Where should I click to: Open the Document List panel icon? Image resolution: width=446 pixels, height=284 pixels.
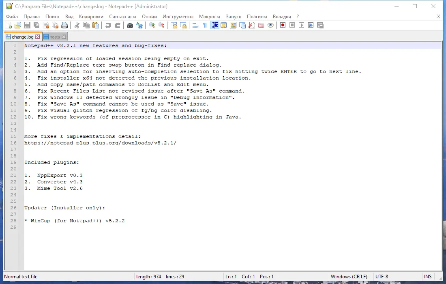click(242, 25)
